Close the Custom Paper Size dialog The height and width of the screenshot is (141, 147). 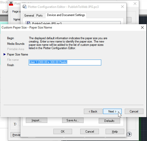point(142,27)
